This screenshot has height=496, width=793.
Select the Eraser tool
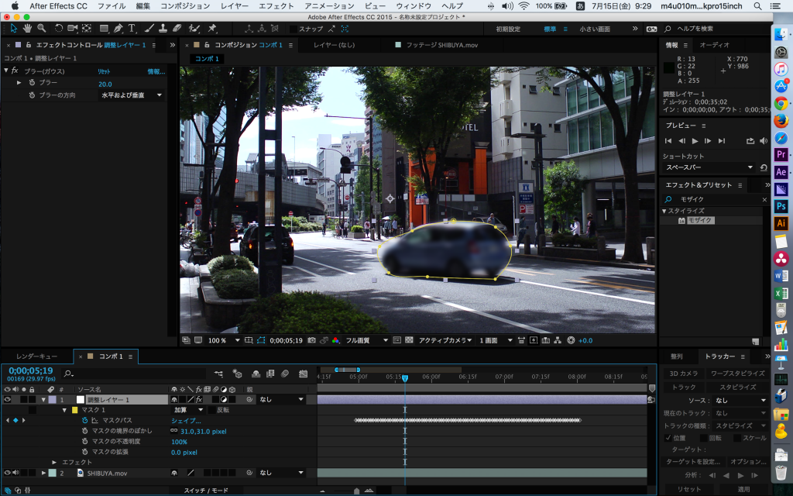click(x=175, y=29)
